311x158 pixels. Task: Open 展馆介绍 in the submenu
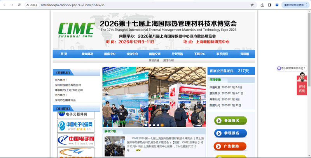168,61
